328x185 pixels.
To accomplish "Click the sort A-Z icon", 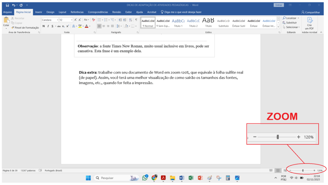I will pos(131,20).
